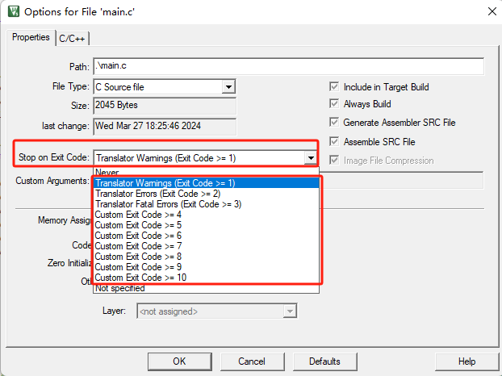Select Translator Fatal Errors option
This screenshot has height=376, width=502.
pyautogui.click(x=168, y=204)
